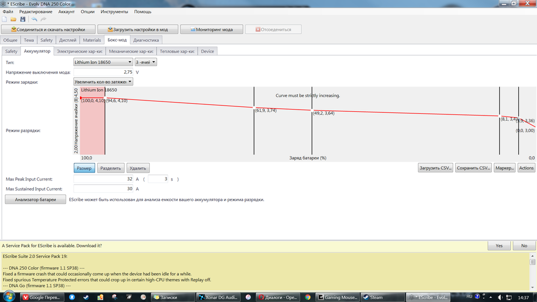537x302 pixels.
Task: Click Yes to download Service Pack
Action: click(x=499, y=246)
